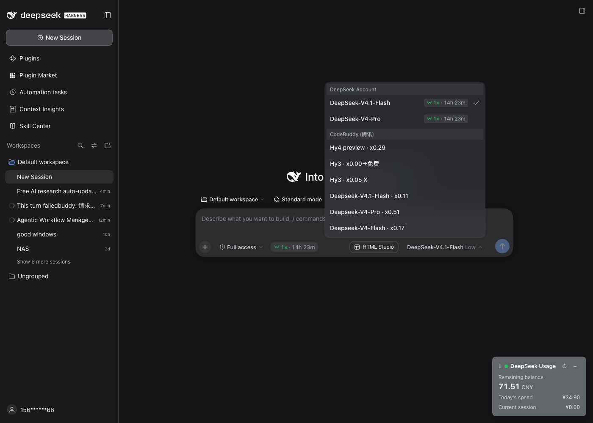Open the 'This turn failedbuddy' session
The height and width of the screenshot is (423, 593).
coord(59,206)
